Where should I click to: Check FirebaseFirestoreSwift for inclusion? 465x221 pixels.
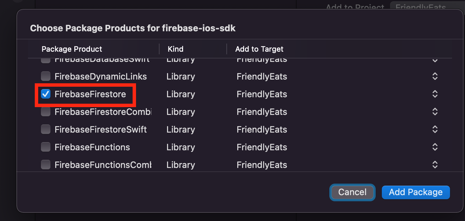coord(45,129)
